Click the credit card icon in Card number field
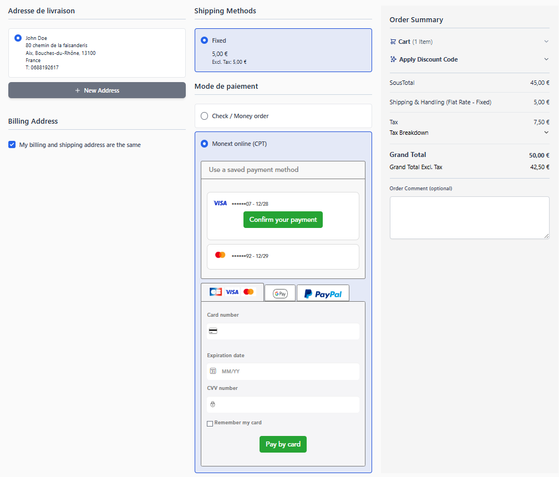 point(213,331)
